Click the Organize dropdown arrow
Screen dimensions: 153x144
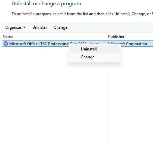25,27
